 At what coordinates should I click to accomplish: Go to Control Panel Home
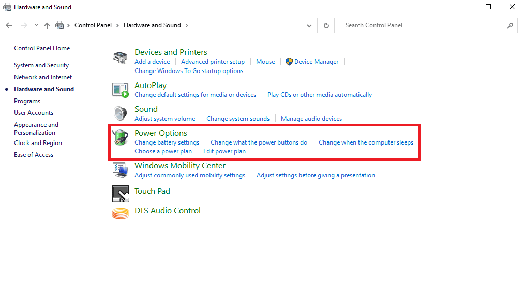42,48
